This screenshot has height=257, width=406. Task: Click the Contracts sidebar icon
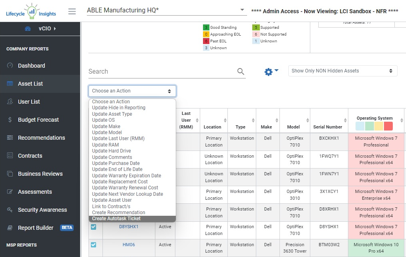(x=10, y=156)
